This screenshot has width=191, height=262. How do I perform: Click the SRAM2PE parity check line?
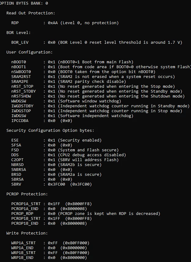(x=69, y=81)
